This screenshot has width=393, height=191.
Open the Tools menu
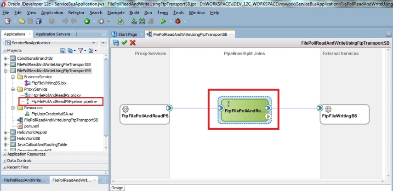pos(178,12)
